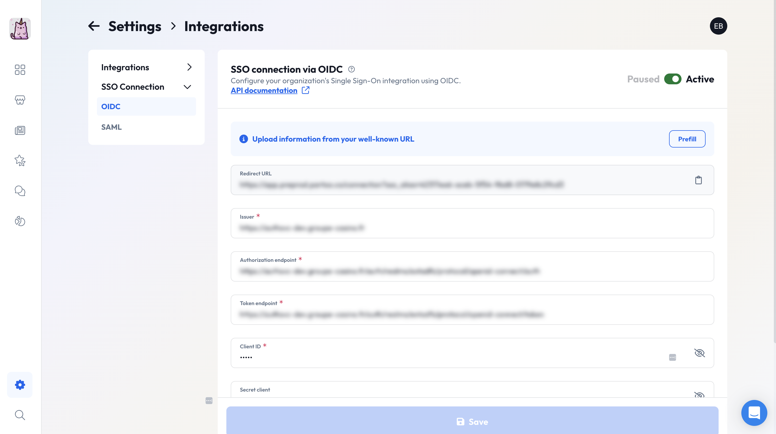Open the chat bubbles icon in sidebar
This screenshot has width=776, height=434.
coord(20,191)
